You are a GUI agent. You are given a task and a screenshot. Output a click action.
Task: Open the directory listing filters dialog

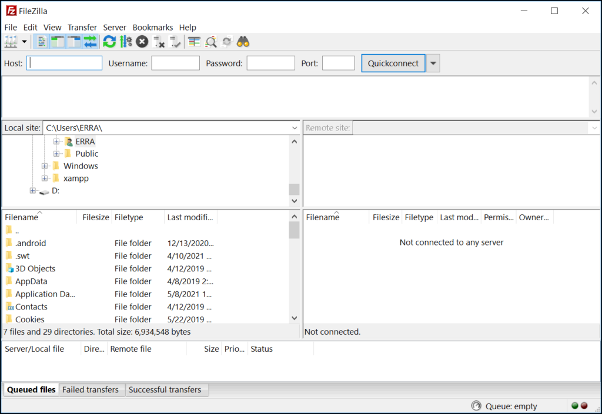[194, 42]
